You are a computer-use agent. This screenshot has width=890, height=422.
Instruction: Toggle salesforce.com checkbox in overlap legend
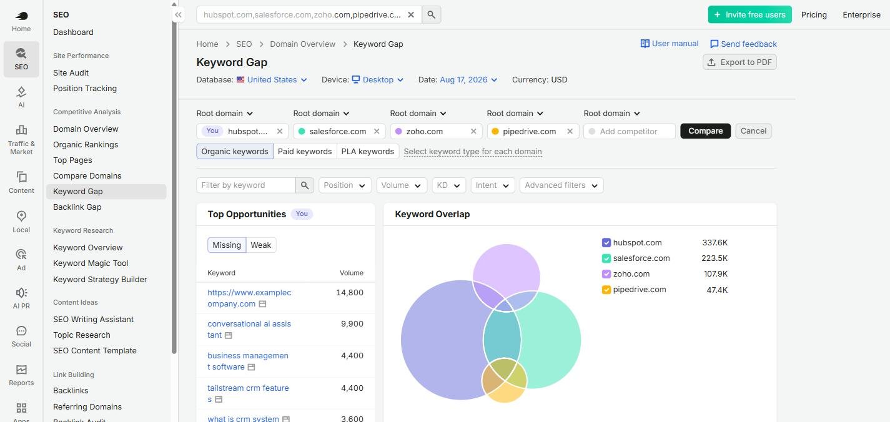pos(606,258)
